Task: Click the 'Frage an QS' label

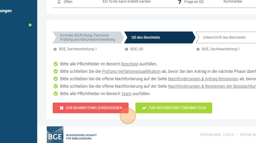Action: pyautogui.click(x=194, y=2)
